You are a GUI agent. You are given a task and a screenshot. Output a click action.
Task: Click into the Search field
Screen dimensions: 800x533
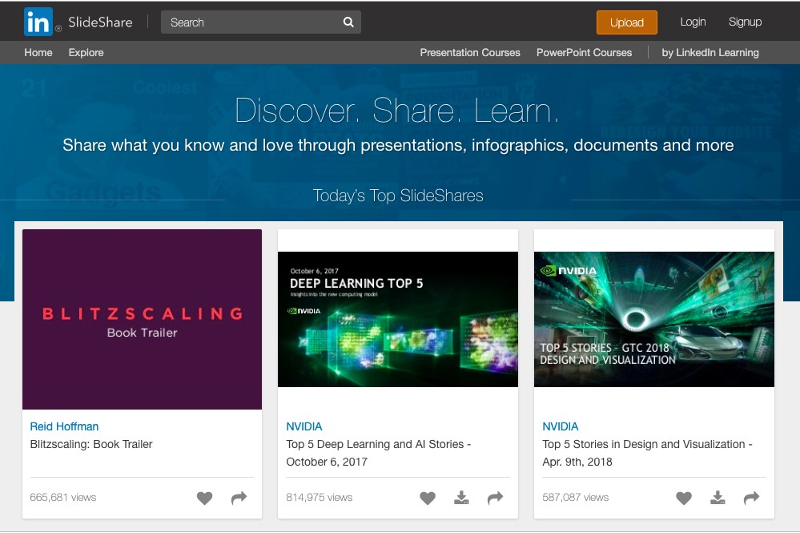tap(261, 22)
